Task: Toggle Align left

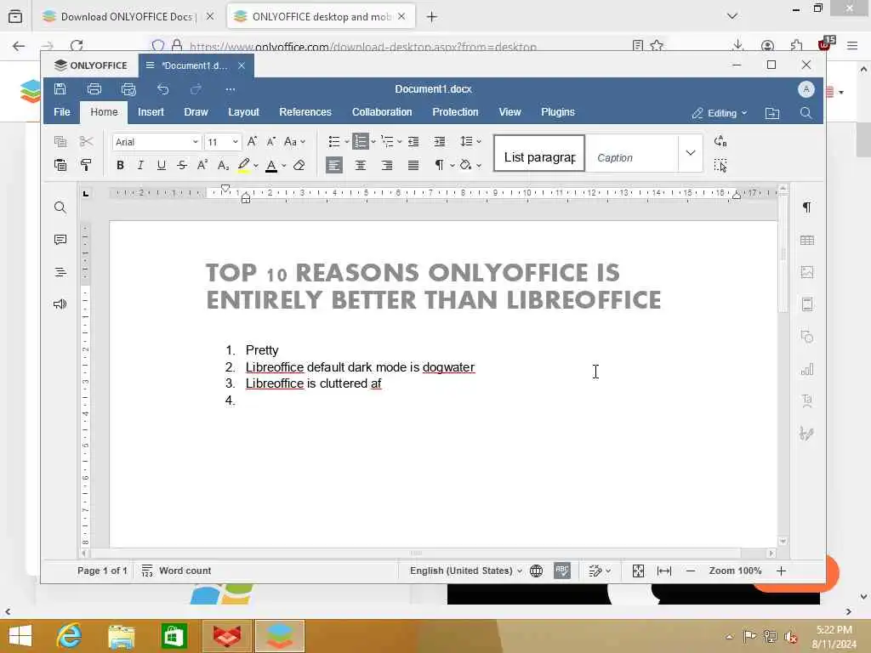Action: click(333, 165)
